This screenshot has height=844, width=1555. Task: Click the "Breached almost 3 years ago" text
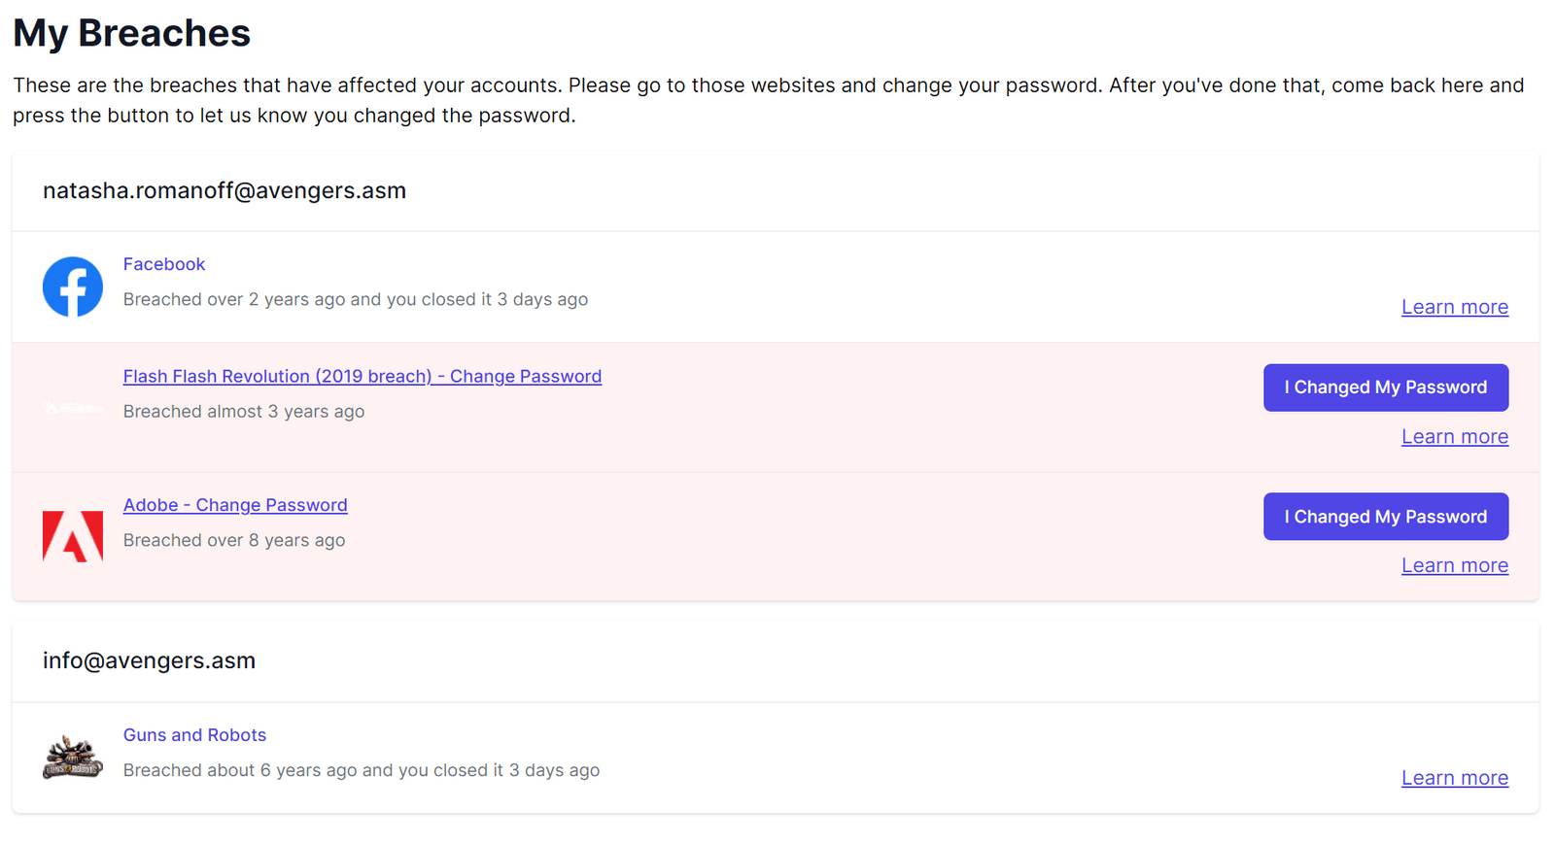(x=244, y=412)
